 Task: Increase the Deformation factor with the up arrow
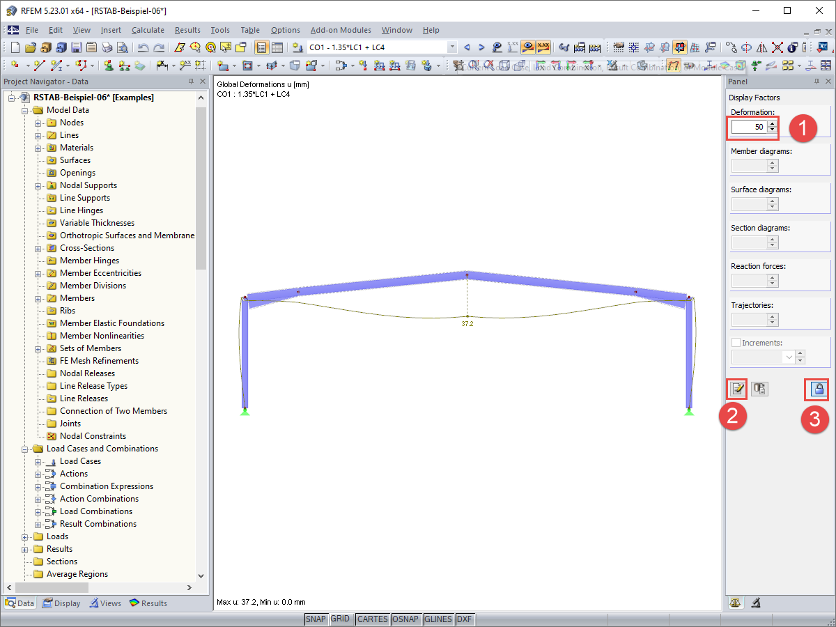pyautogui.click(x=772, y=124)
